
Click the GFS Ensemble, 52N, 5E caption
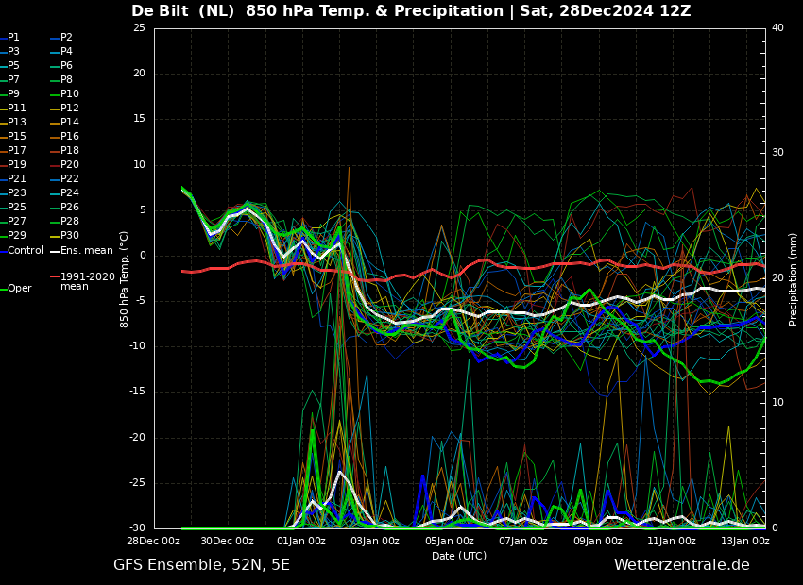(201, 565)
